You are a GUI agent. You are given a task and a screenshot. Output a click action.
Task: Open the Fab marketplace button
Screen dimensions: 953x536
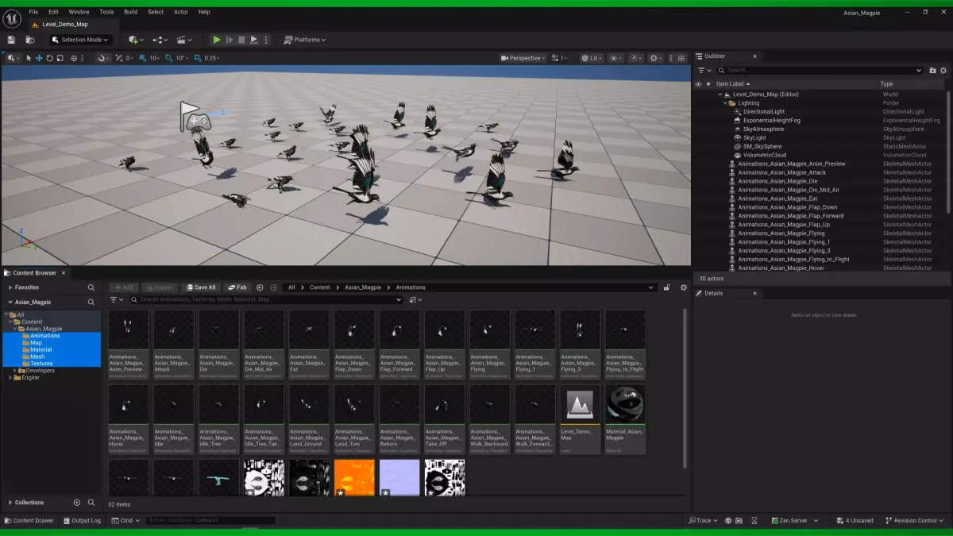237,287
